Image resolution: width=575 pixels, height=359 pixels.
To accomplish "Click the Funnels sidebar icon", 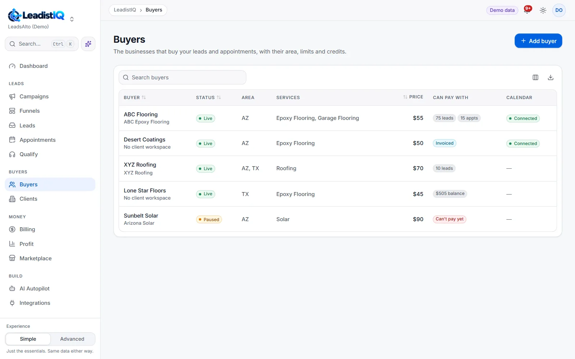I will click(x=12, y=111).
